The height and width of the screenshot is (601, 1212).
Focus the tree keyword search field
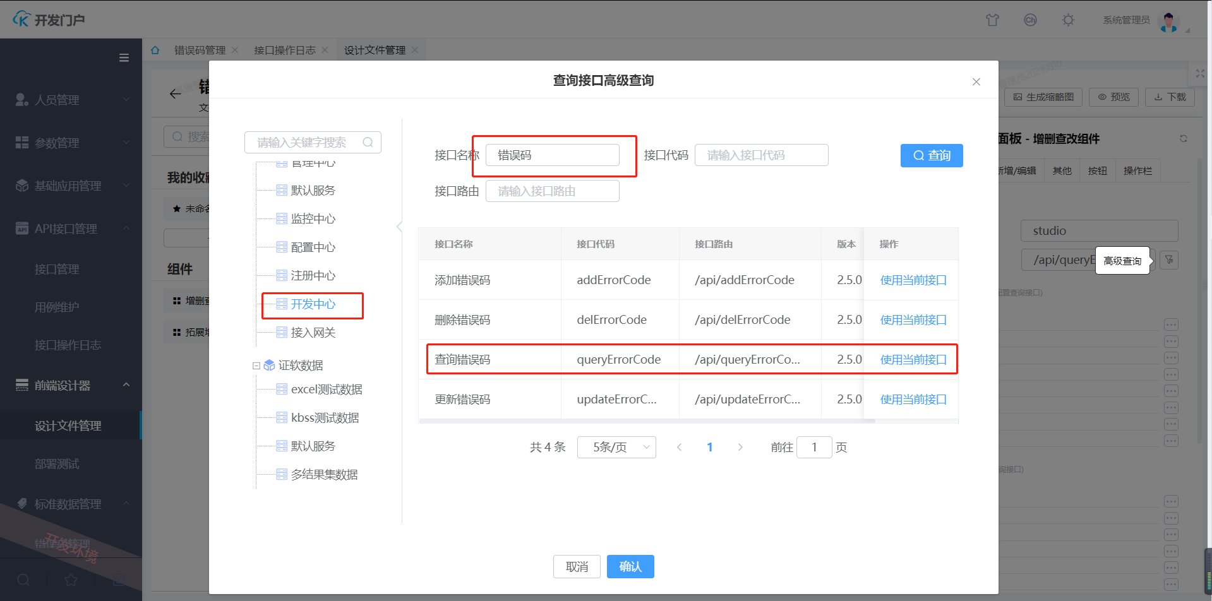(313, 143)
